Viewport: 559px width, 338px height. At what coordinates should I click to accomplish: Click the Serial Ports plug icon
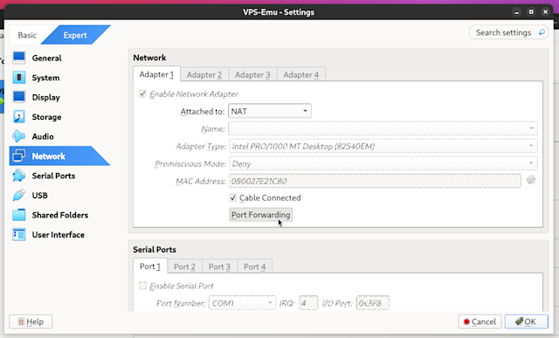[19, 176]
